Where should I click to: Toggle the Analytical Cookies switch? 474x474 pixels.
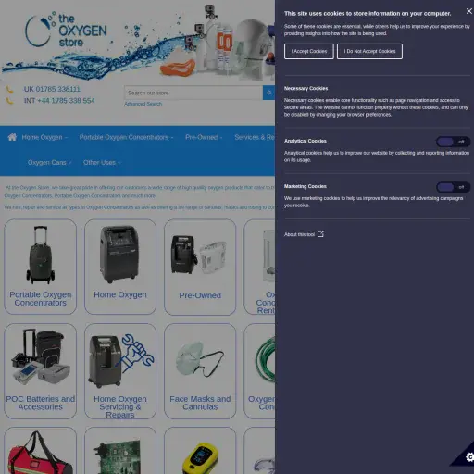tap(453, 142)
